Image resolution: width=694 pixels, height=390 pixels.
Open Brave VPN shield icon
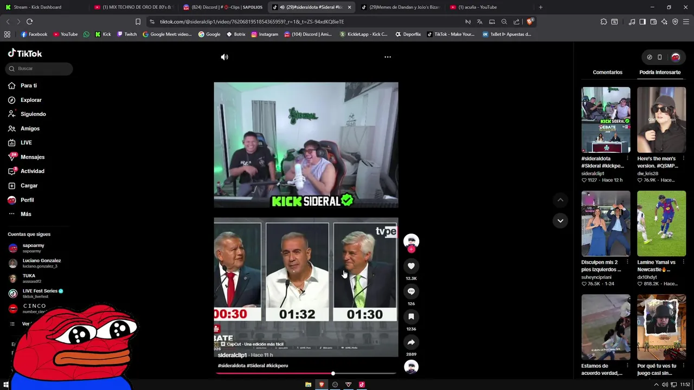pos(675,22)
